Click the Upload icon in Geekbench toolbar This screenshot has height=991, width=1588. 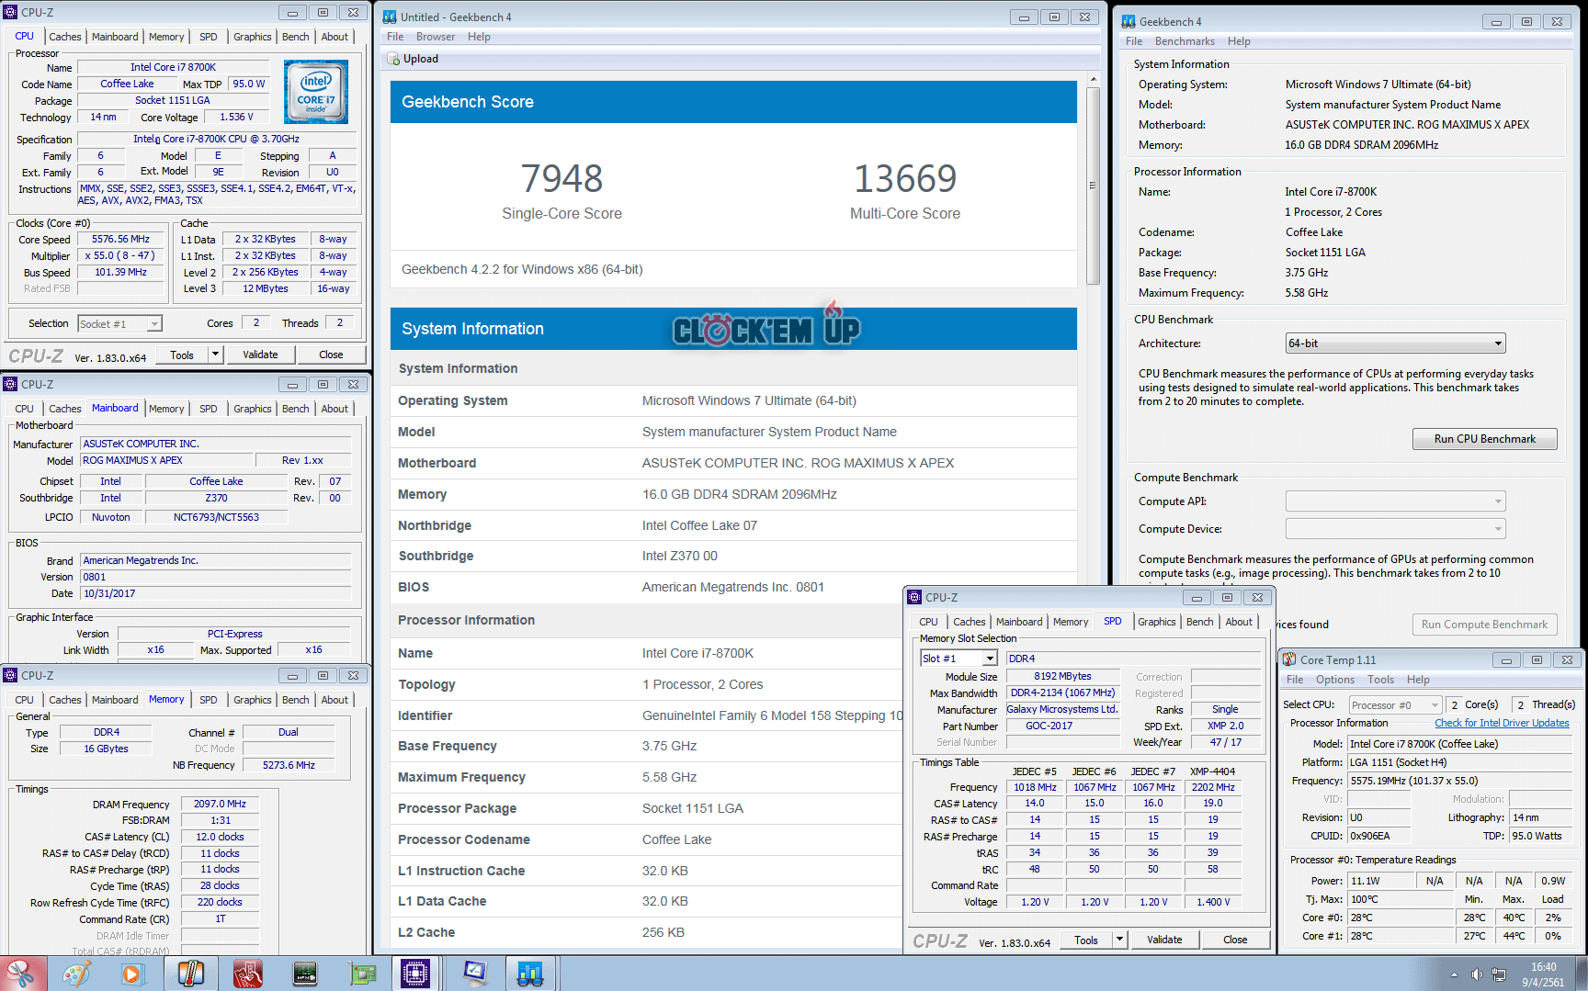tap(394, 59)
